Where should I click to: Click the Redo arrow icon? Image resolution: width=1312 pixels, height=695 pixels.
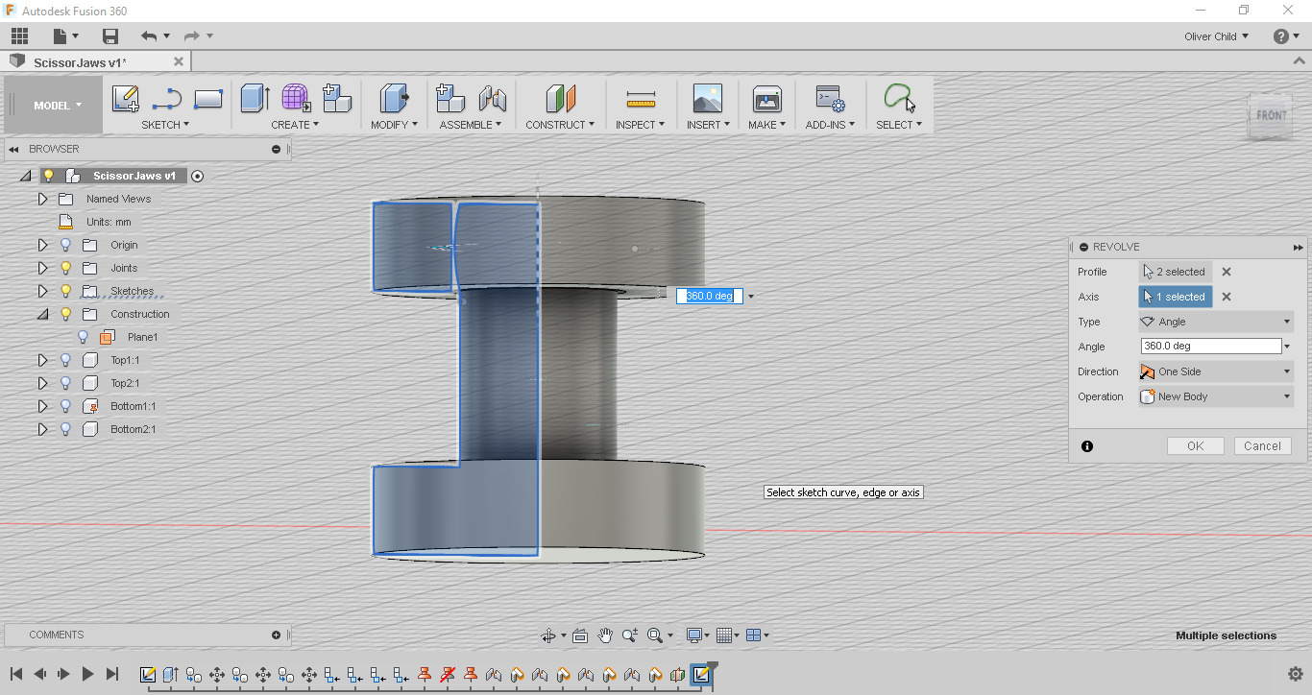[192, 36]
